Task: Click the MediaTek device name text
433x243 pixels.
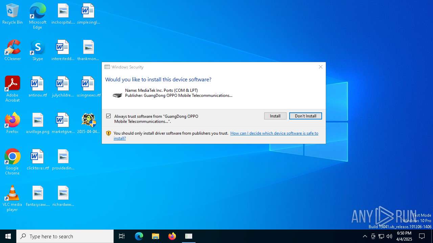Action: pyautogui.click(x=161, y=90)
